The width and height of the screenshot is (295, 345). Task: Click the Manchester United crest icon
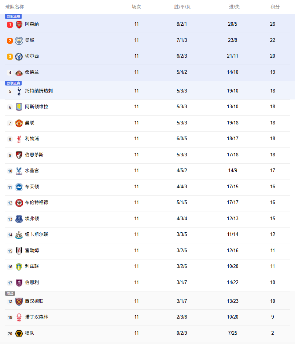pos(19,123)
